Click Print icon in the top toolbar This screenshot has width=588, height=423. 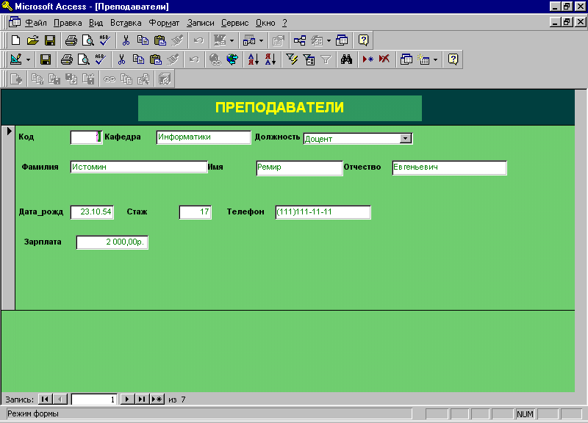tap(71, 40)
